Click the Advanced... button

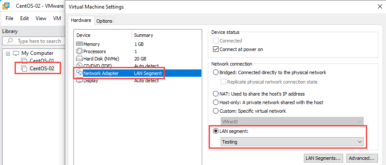[x=362, y=158]
